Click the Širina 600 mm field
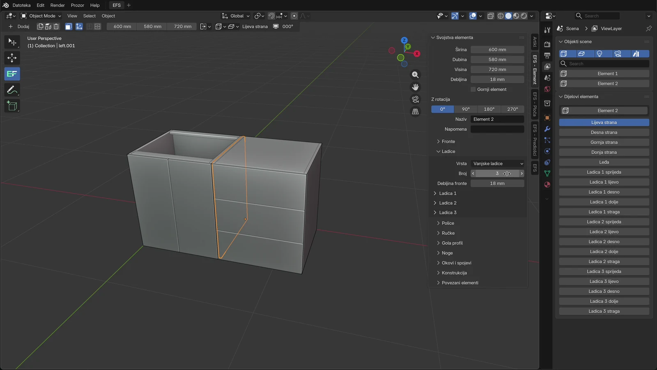 (x=497, y=50)
